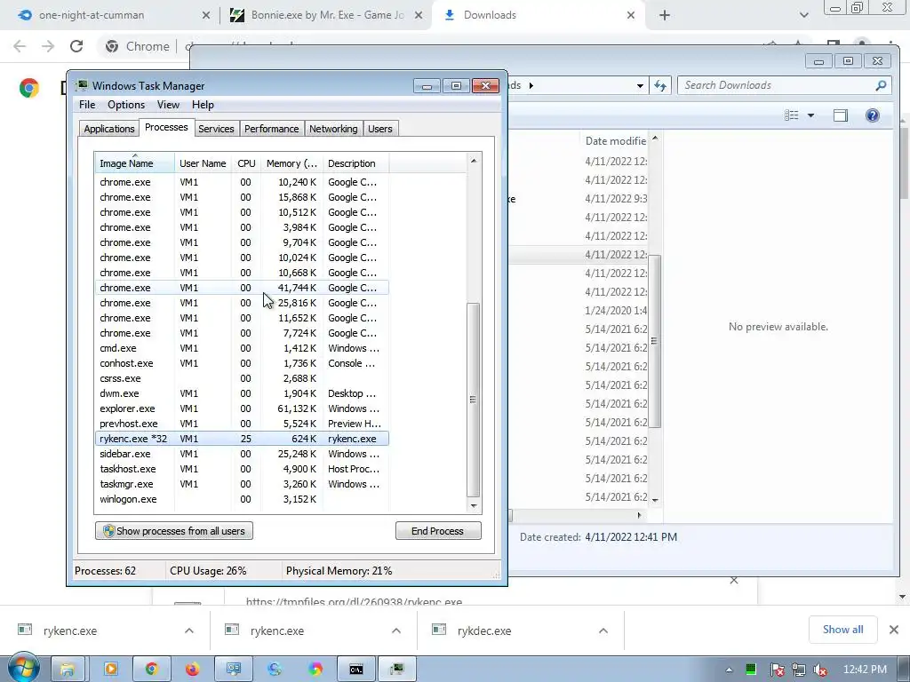Viewport: 910px width, 682px height.
Task: Select the conhost.exe process row
Action: (x=242, y=363)
